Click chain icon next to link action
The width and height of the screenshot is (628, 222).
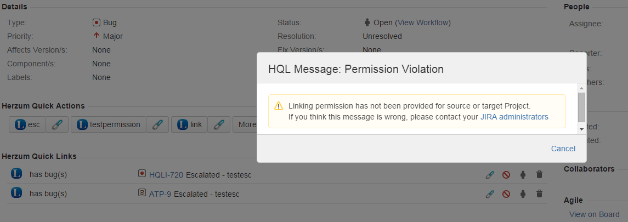point(218,124)
